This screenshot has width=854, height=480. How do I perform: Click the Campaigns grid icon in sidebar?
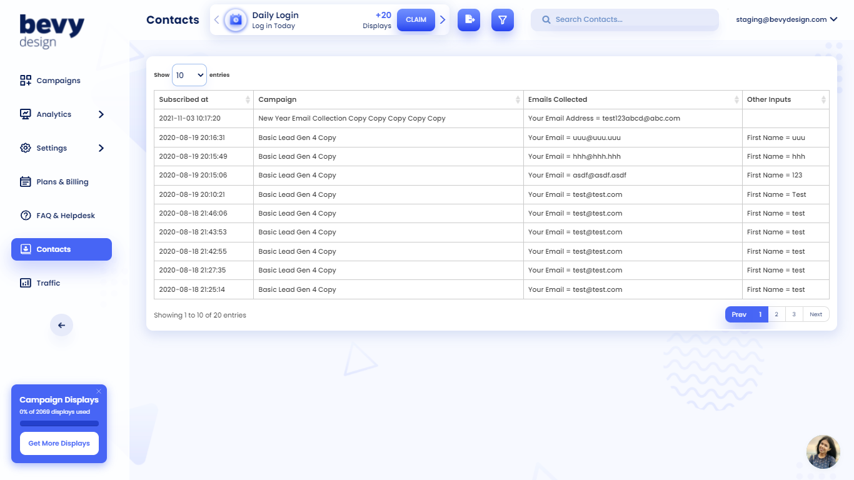pos(25,80)
